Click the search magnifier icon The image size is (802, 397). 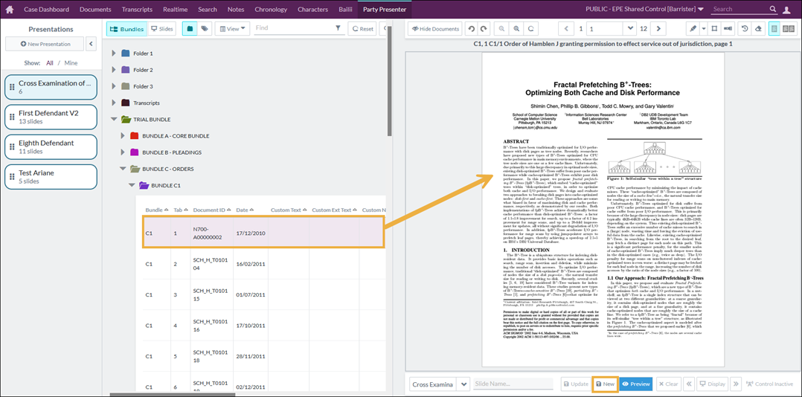tap(773, 9)
